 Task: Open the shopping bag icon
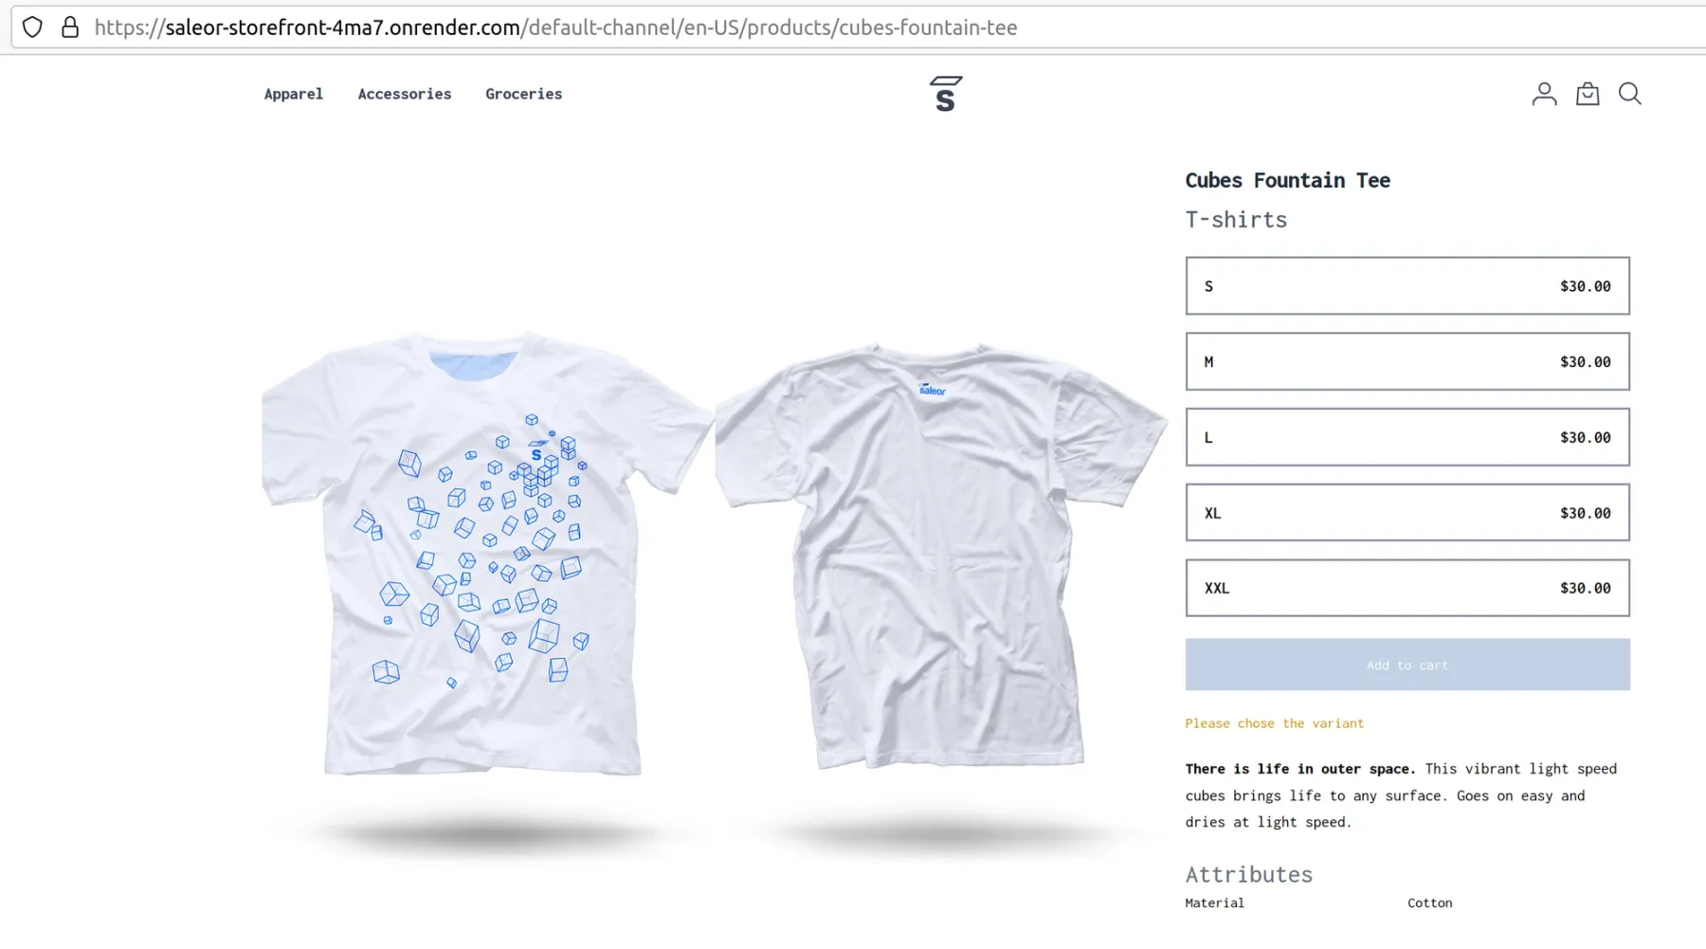click(x=1588, y=94)
